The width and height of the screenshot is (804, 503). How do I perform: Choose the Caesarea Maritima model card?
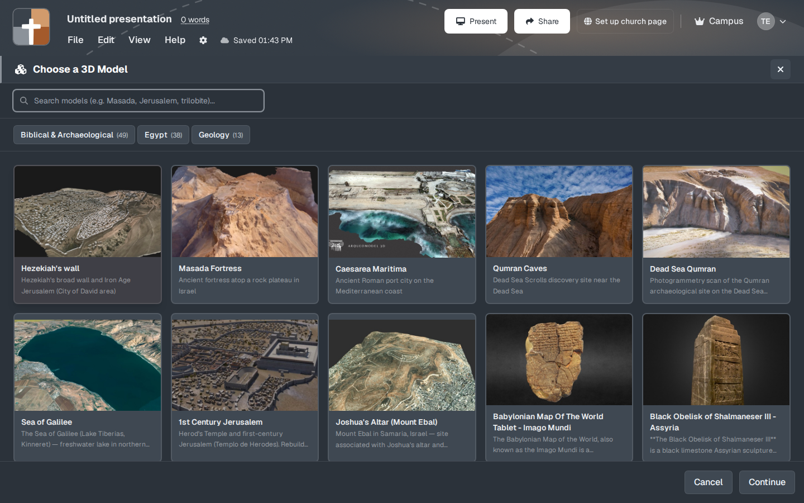402,234
